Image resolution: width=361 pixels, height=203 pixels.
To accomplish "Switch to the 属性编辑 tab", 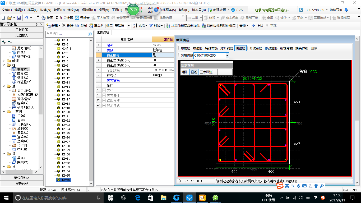I will click(x=103, y=32).
